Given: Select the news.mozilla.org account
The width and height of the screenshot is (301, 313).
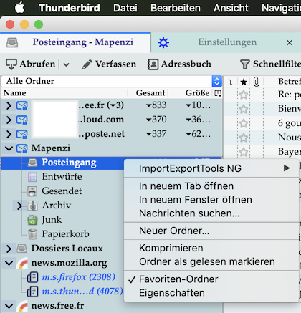Looking at the screenshot, I should point(69,263).
